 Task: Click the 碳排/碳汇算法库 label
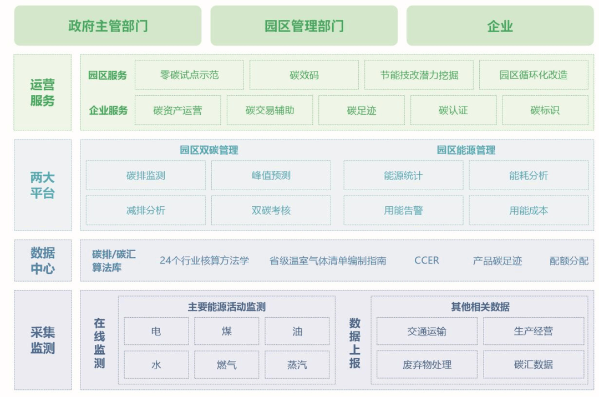(x=114, y=261)
